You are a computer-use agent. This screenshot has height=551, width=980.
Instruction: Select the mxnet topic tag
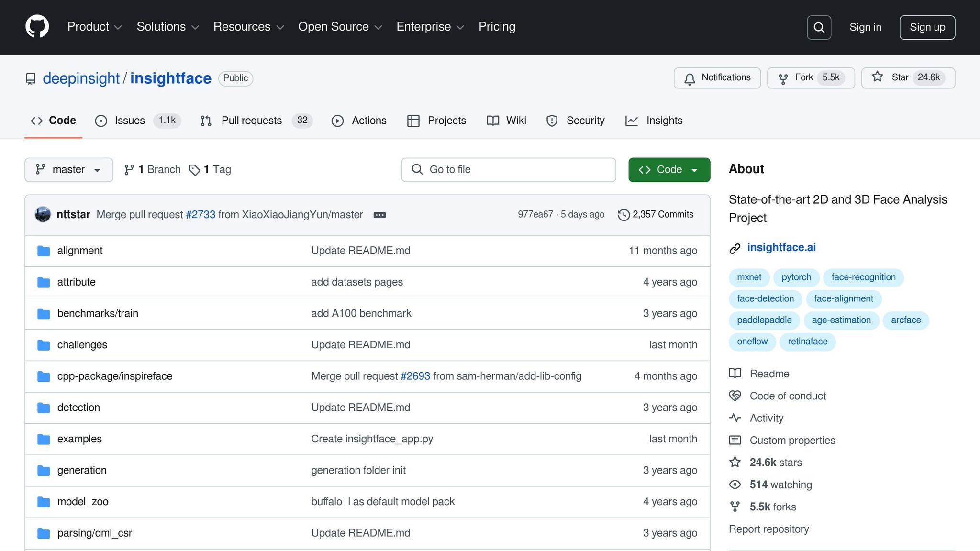pyautogui.click(x=749, y=277)
